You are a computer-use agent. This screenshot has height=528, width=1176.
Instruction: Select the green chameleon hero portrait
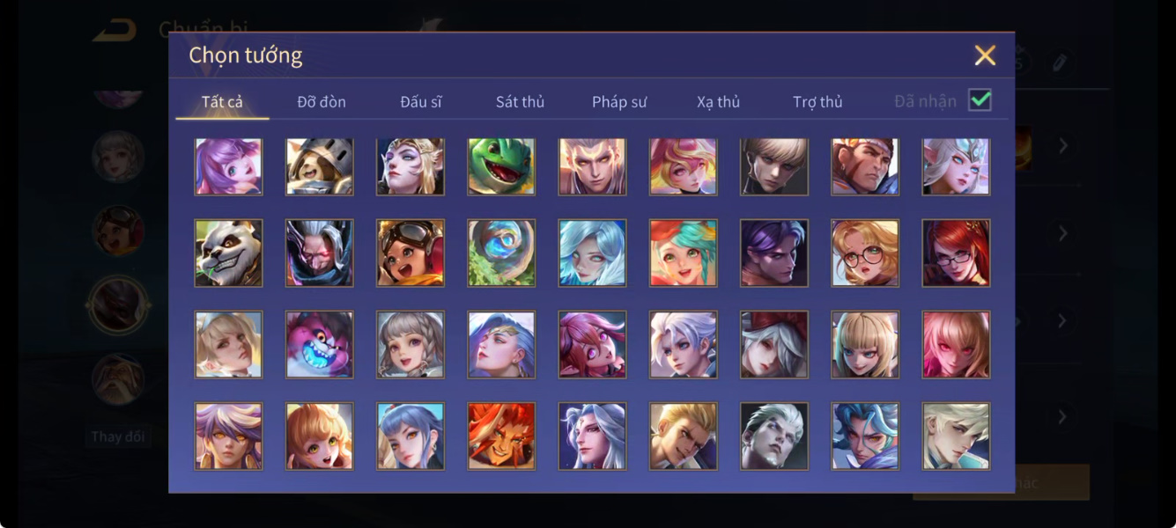pos(501,166)
